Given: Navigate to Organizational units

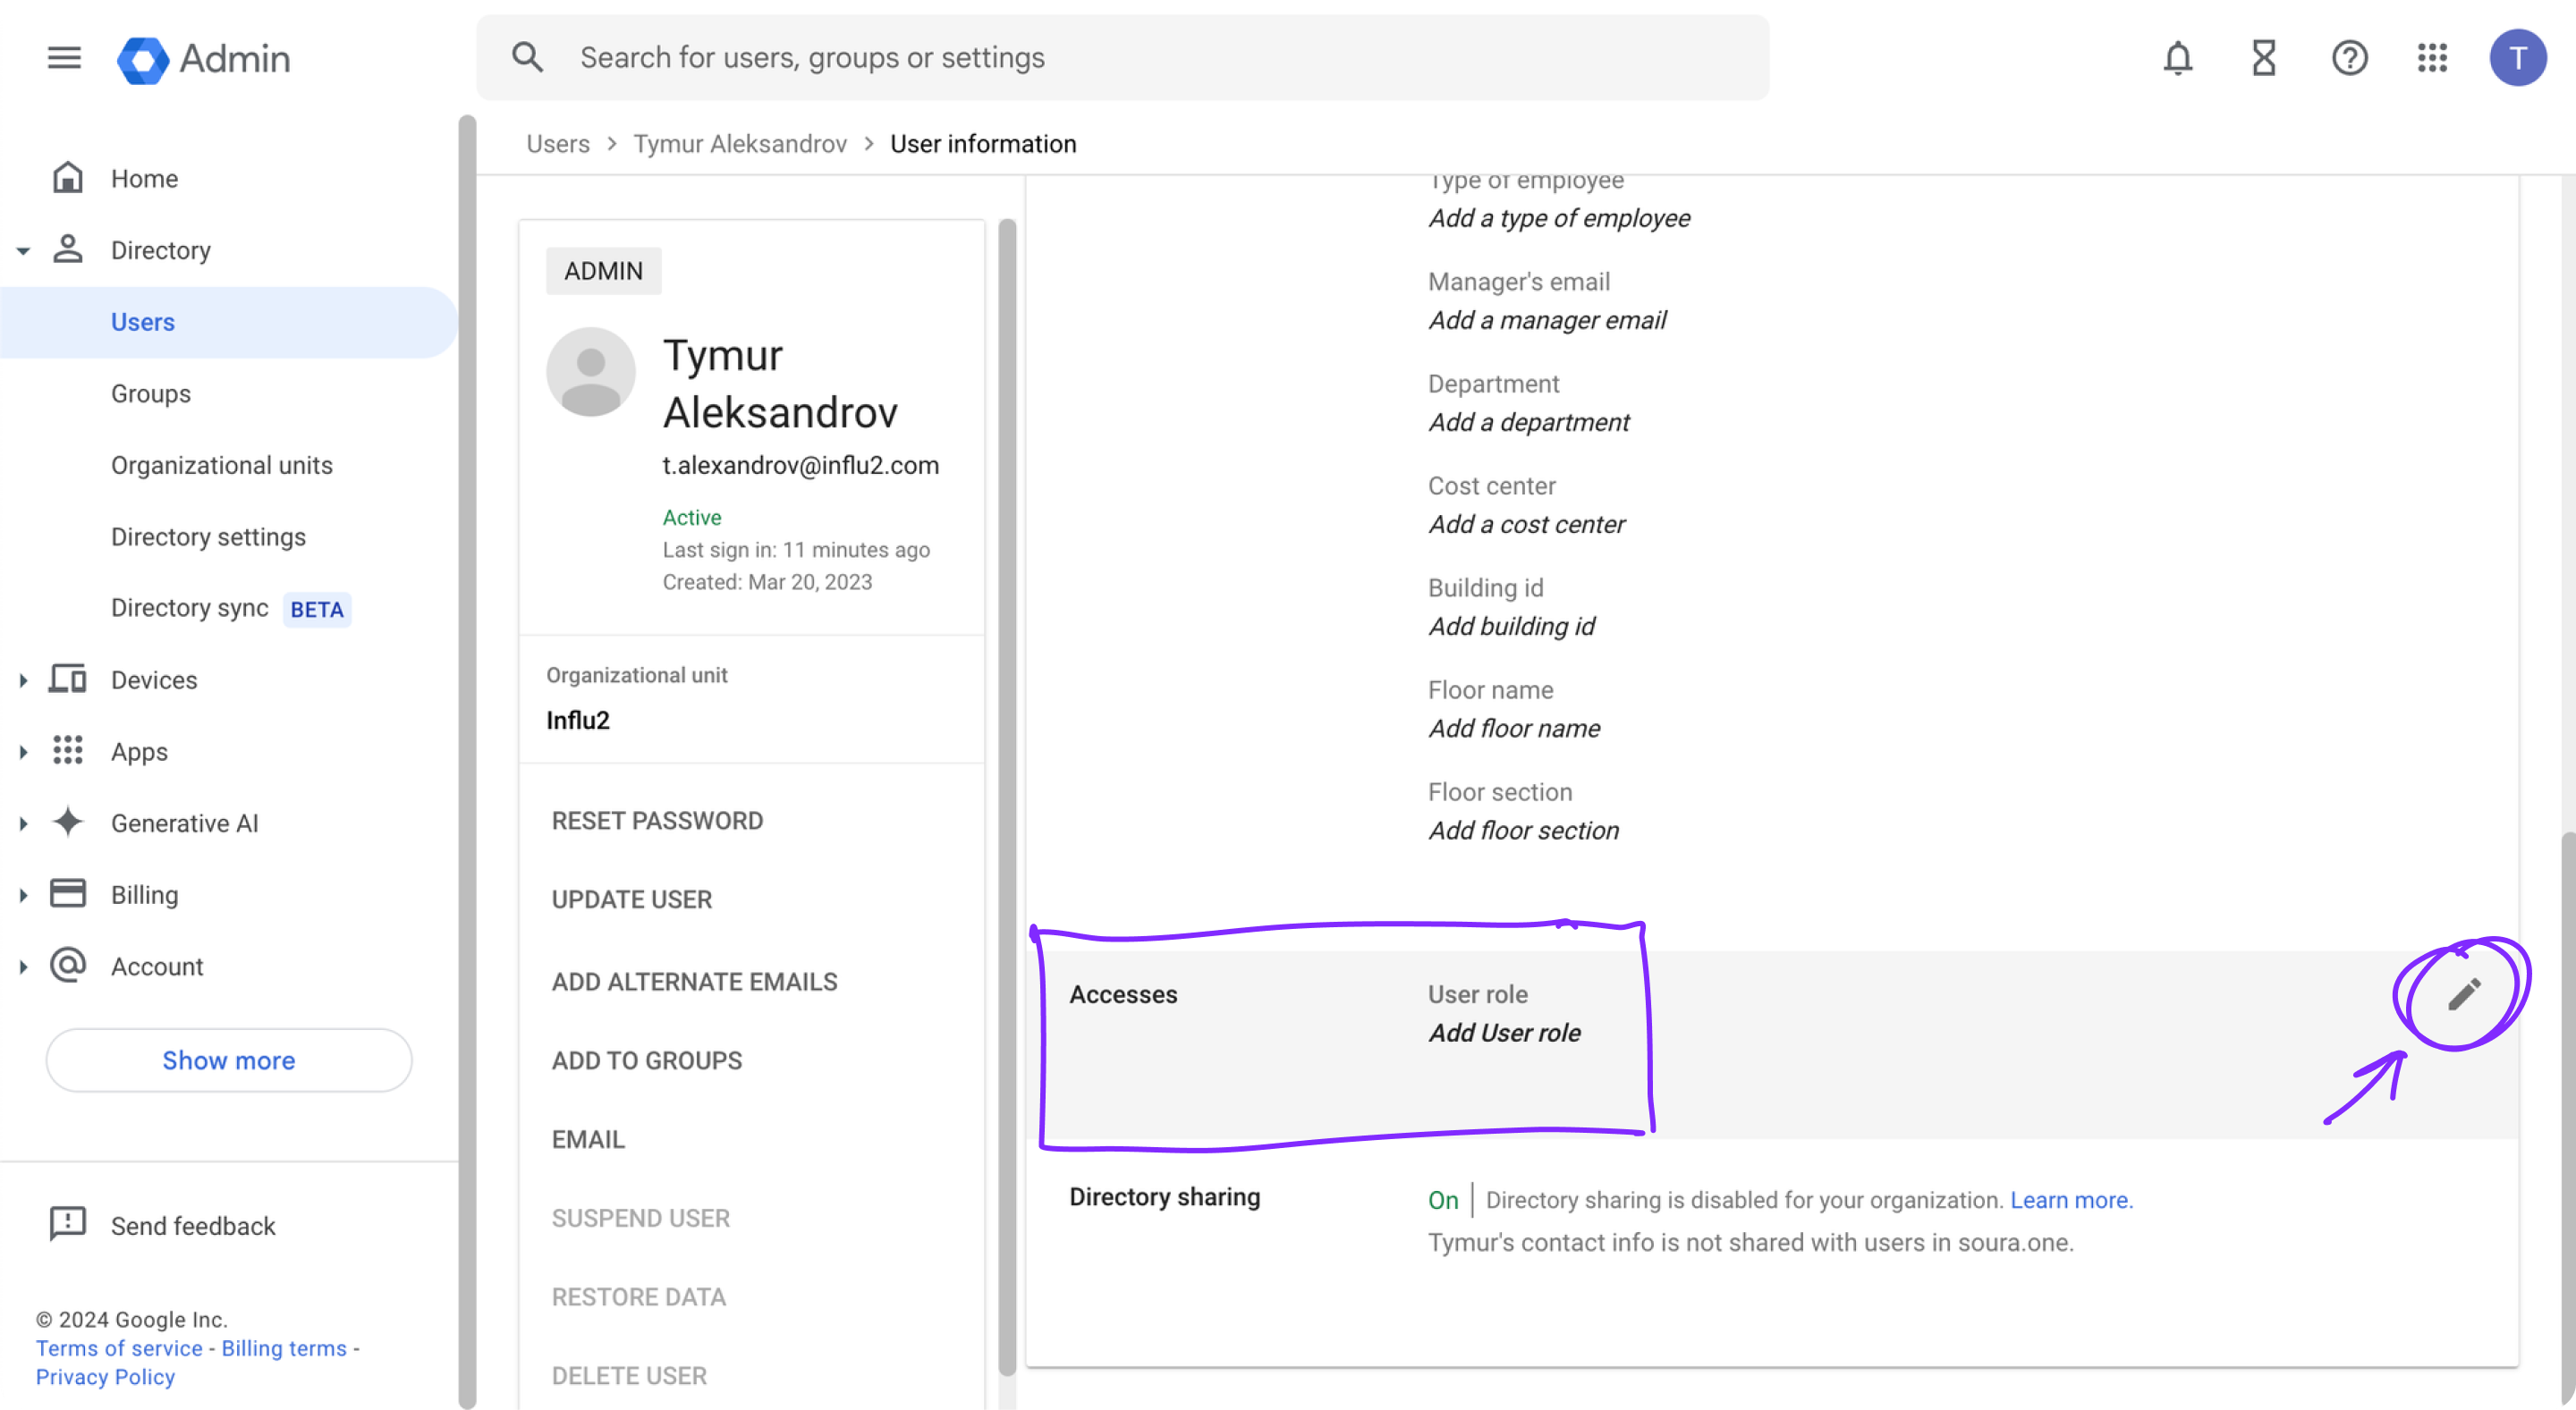Looking at the screenshot, I should tap(221, 465).
